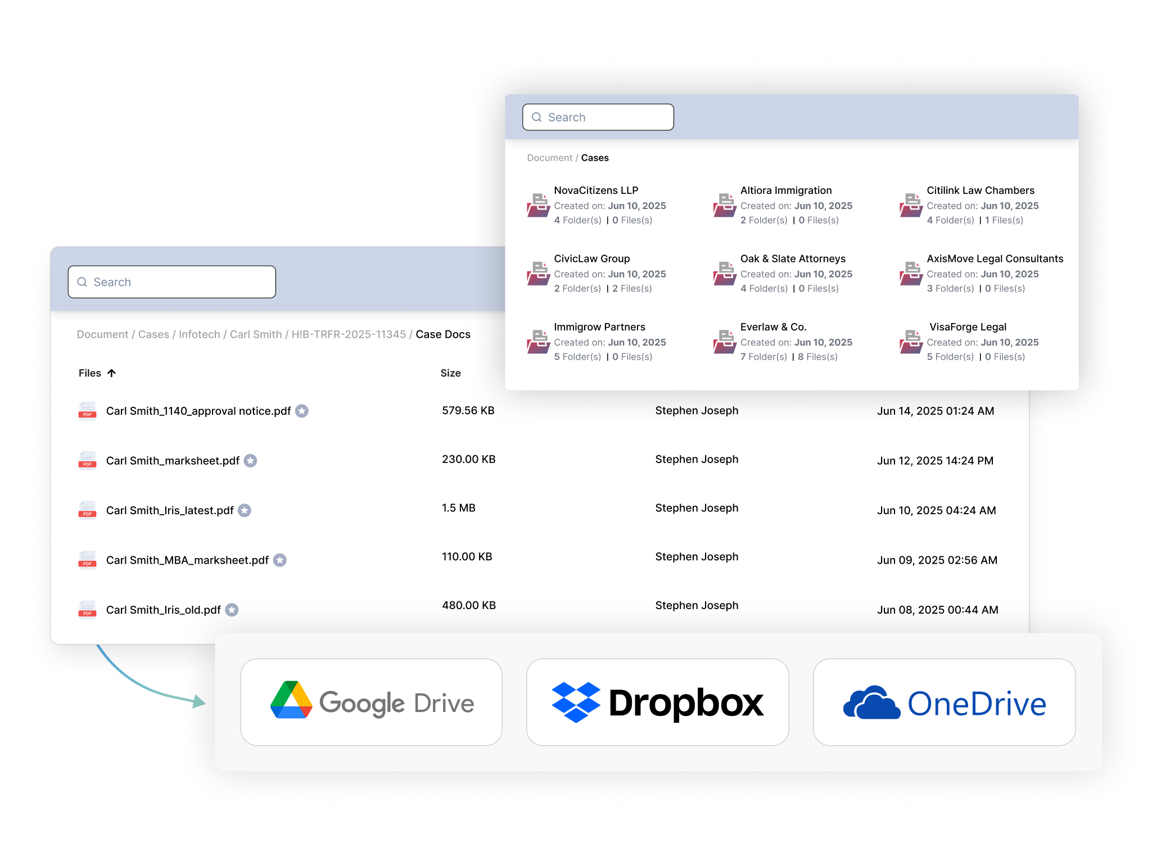Image resolution: width=1152 pixels, height=866 pixels.
Task: Go to Document breadcrumb in Cases panel
Action: click(x=549, y=158)
